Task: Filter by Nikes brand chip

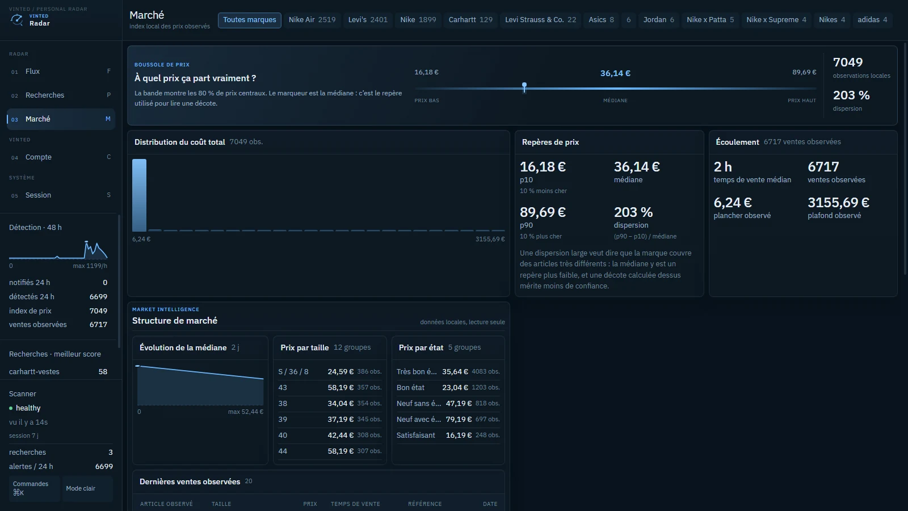Action: 832,20
